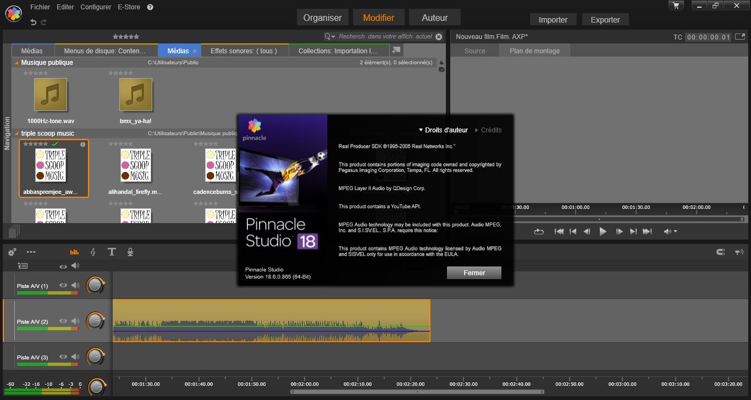Clear the library search with X icon

(439, 37)
